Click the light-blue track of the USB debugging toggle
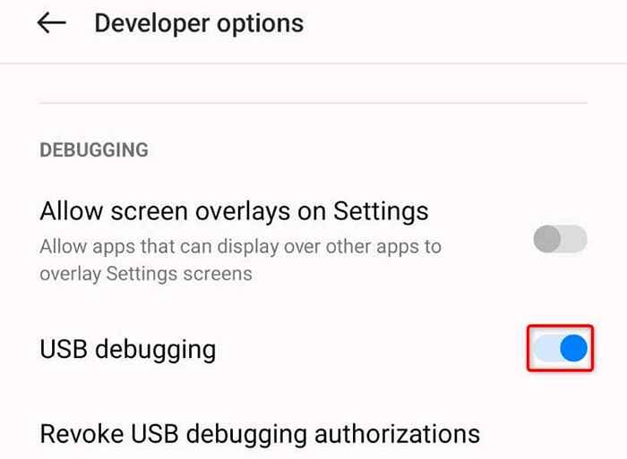The width and height of the screenshot is (627, 459). (x=547, y=348)
